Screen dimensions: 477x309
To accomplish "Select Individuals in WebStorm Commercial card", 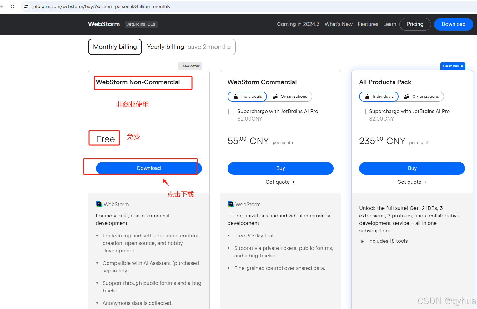I will [x=247, y=97].
